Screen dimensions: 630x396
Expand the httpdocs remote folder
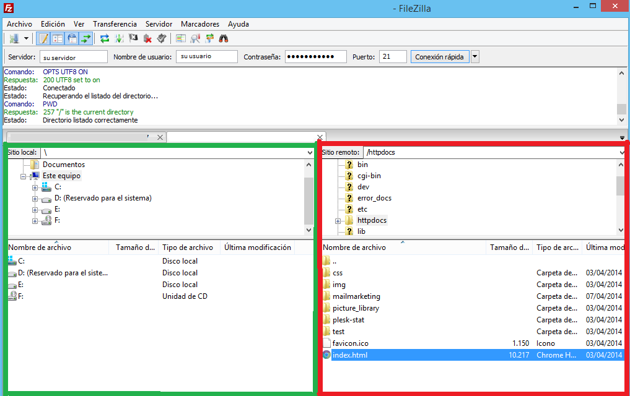[338, 221]
